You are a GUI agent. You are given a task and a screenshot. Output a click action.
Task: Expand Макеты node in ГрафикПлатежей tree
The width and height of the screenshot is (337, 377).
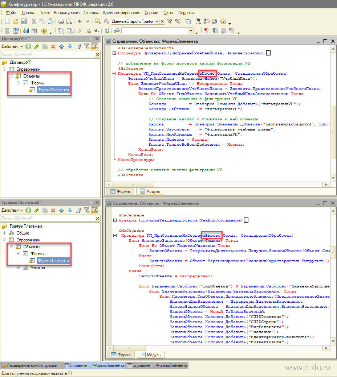[18, 268]
